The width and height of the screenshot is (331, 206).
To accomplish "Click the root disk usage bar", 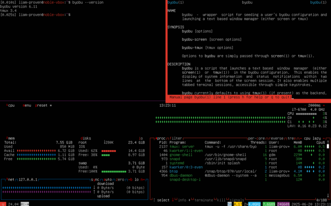I will [x=109, y=151].
